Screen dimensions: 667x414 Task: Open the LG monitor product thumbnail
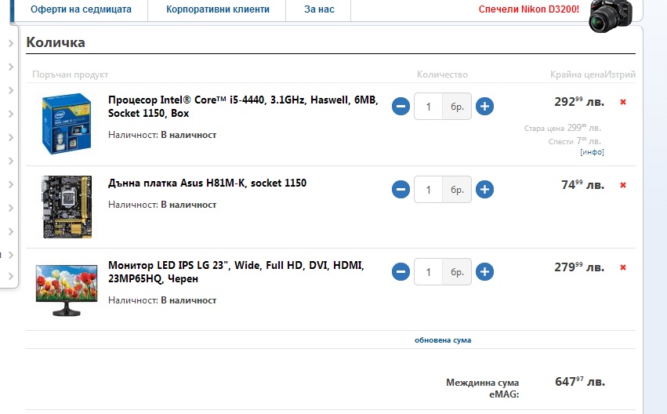67,290
